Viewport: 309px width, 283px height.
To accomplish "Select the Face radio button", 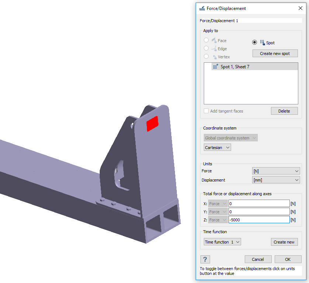I will (x=206, y=40).
